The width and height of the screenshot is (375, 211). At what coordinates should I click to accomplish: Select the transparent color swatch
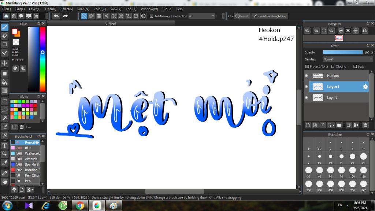click(x=16, y=42)
